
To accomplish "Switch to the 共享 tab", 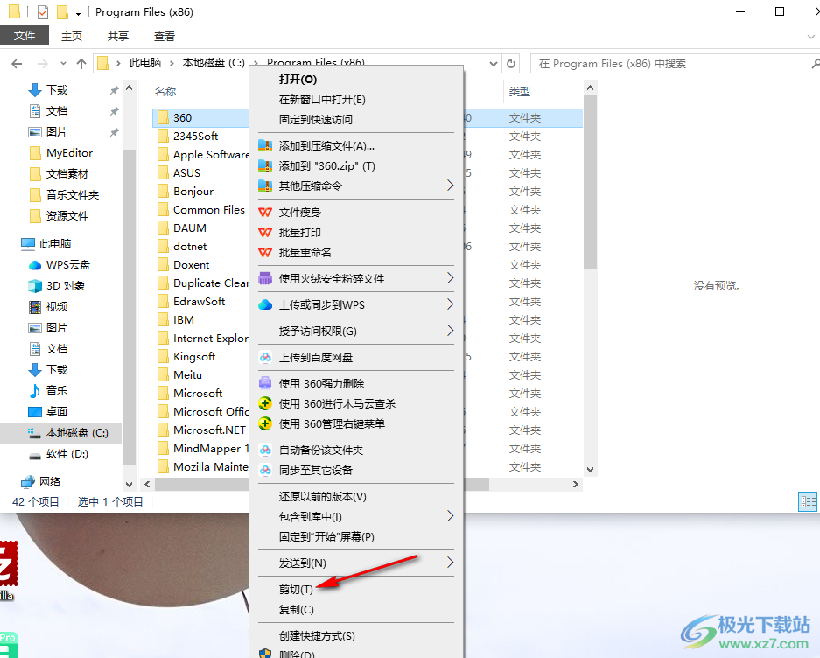I will pyautogui.click(x=117, y=36).
